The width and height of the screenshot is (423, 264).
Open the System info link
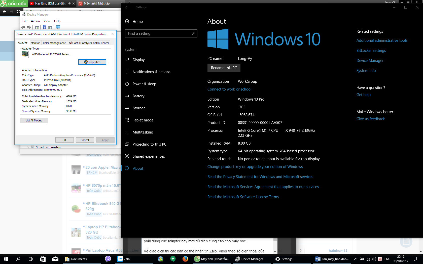366,71
